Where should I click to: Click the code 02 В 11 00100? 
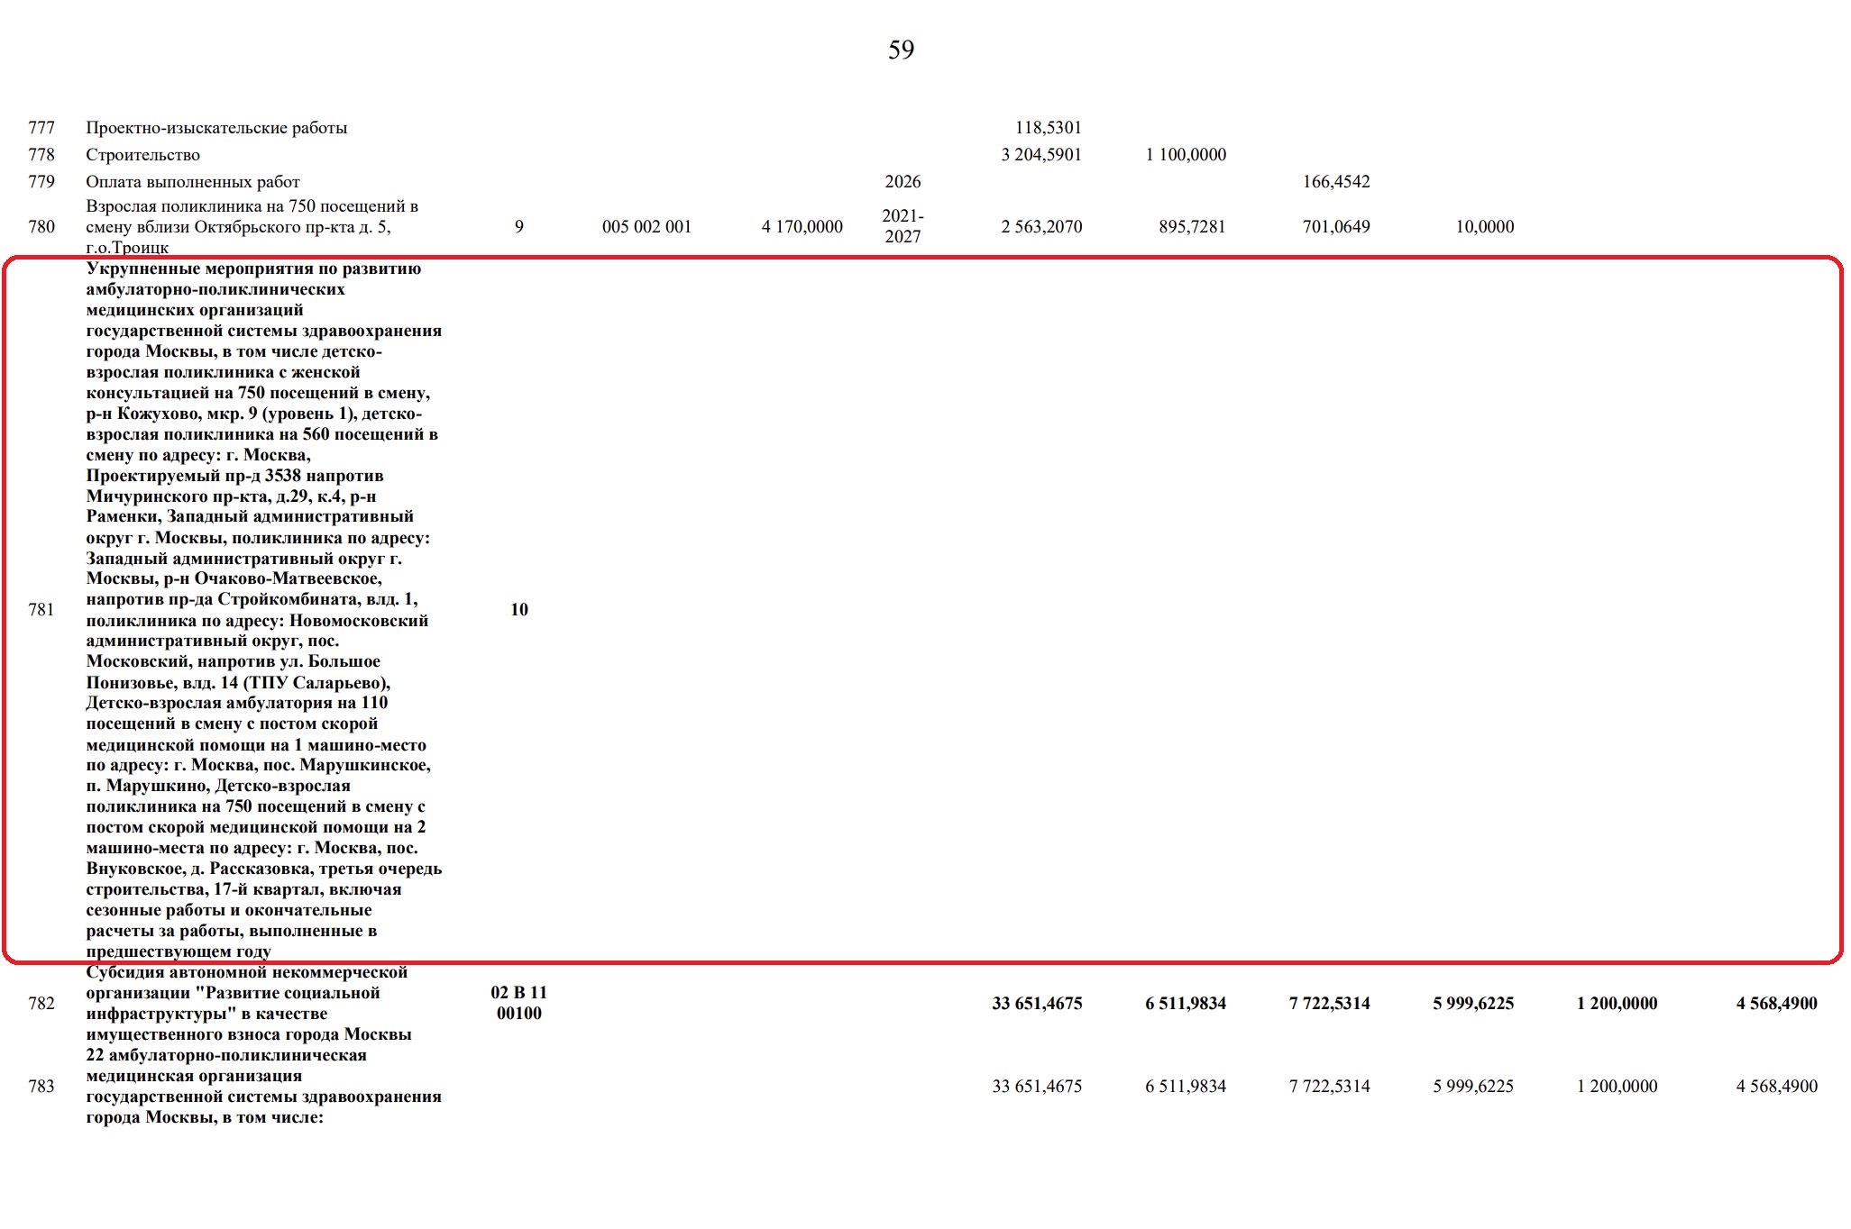click(x=519, y=1003)
